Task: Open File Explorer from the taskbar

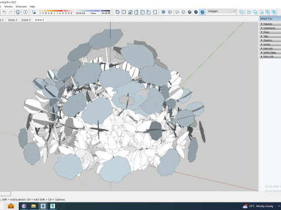Action: (33, 206)
